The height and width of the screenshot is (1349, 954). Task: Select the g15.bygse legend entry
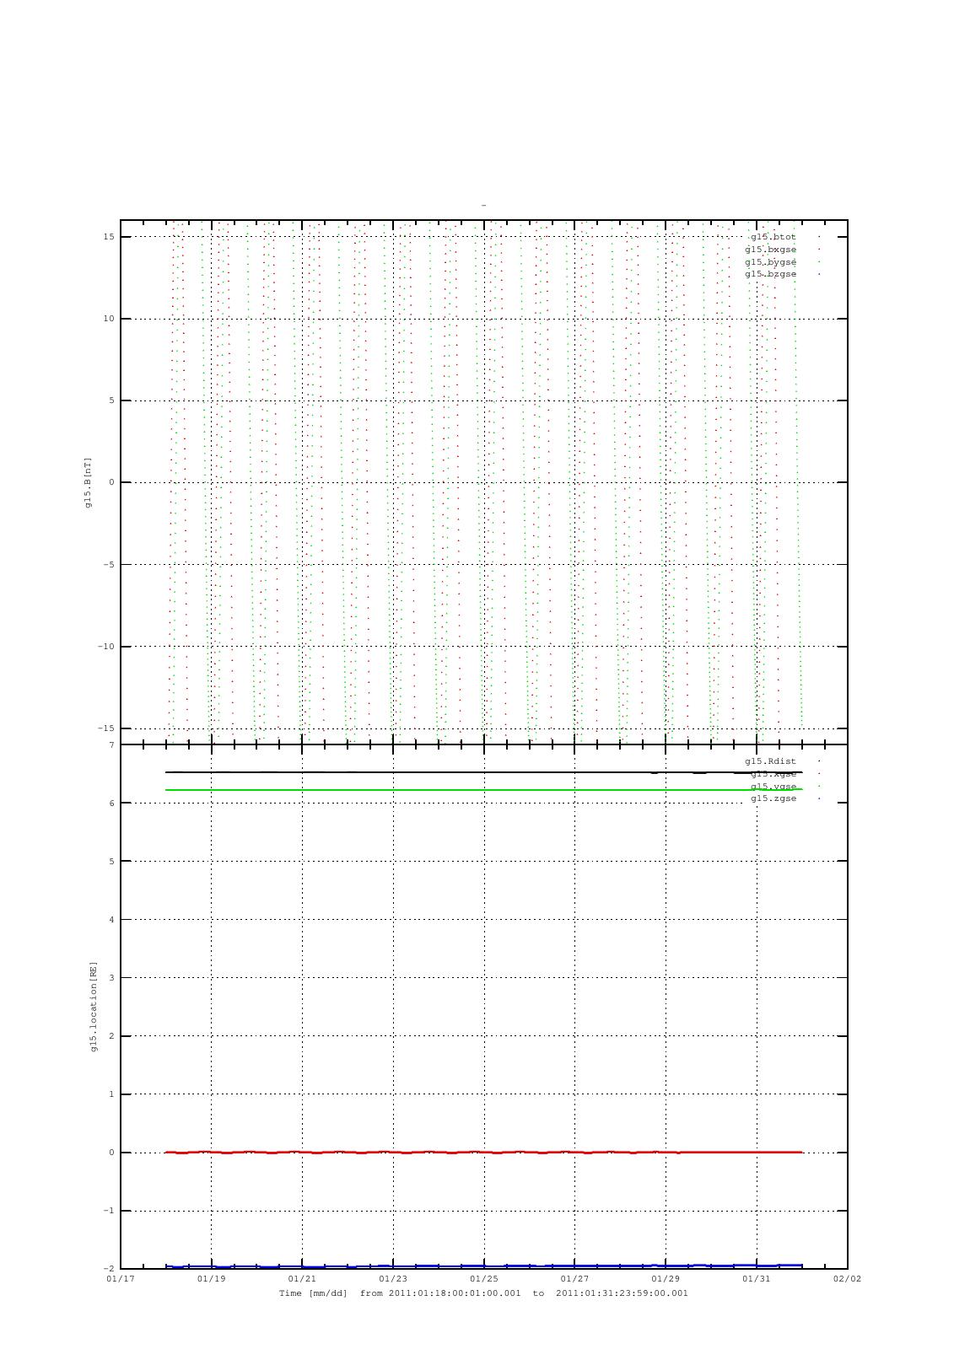pyautogui.click(x=770, y=262)
